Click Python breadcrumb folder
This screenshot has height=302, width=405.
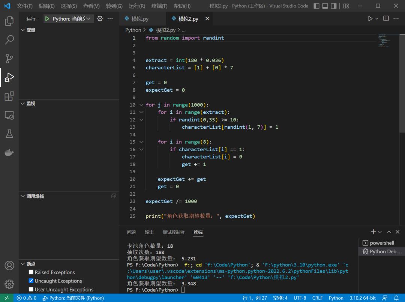133,30
